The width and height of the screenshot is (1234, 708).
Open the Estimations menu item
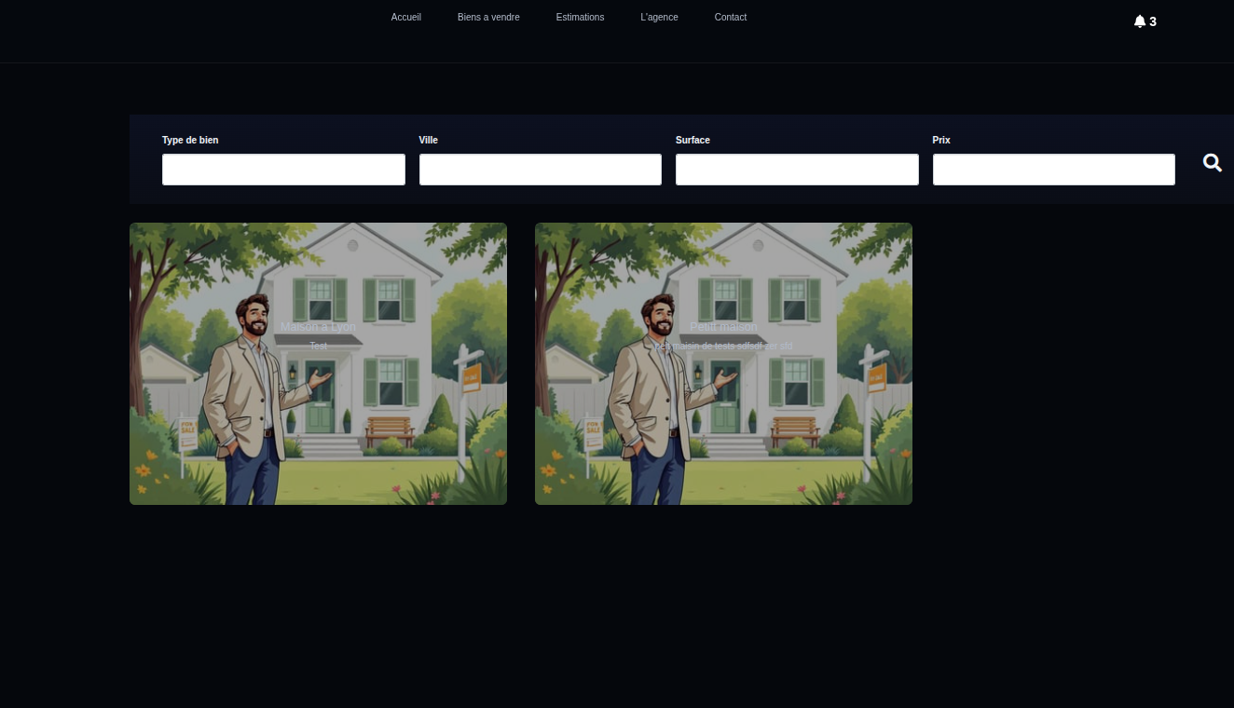point(580,17)
